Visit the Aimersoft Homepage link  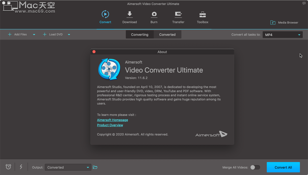click(112, 120)
